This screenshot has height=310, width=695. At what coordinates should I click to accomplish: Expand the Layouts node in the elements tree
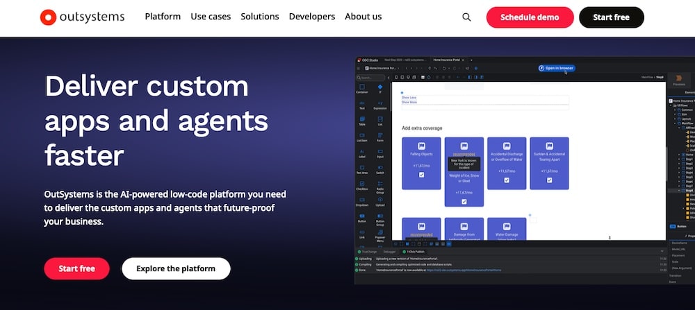(675, 119)
